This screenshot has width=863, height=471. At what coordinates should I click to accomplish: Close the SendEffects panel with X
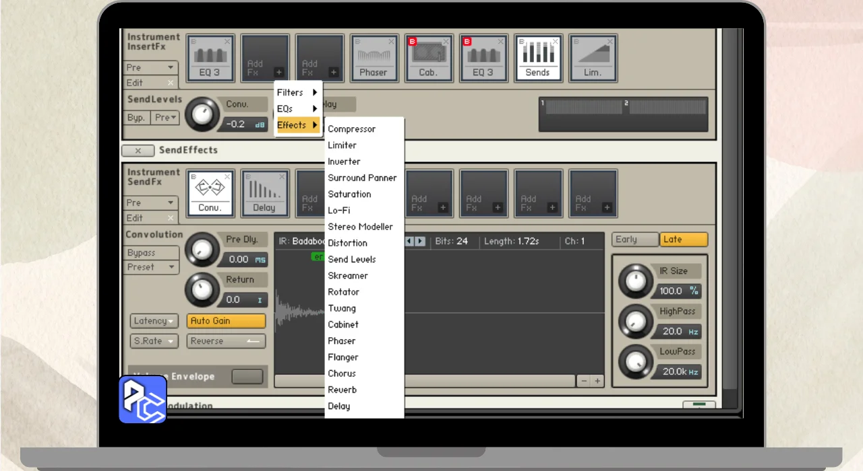coord(138,151)
